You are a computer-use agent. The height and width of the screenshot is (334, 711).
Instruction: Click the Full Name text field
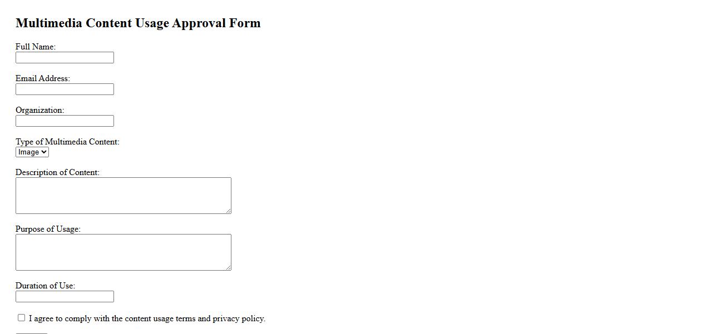(x=65, y=58)
